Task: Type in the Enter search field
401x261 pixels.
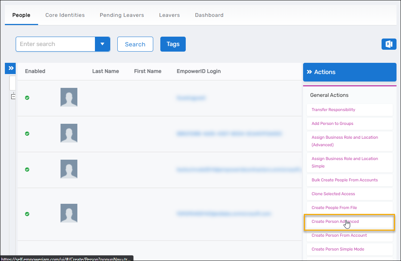Action: 55,44
